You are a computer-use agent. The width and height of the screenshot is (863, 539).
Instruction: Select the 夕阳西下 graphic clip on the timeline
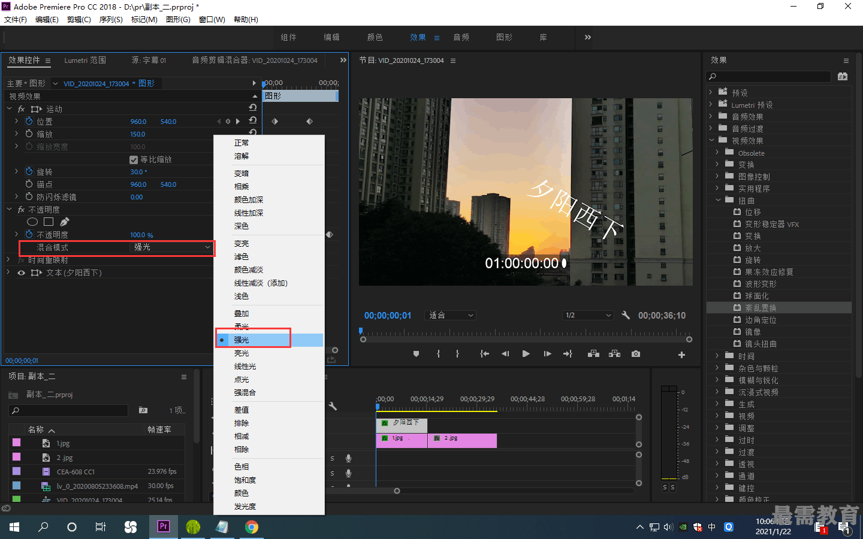(402, 425)
